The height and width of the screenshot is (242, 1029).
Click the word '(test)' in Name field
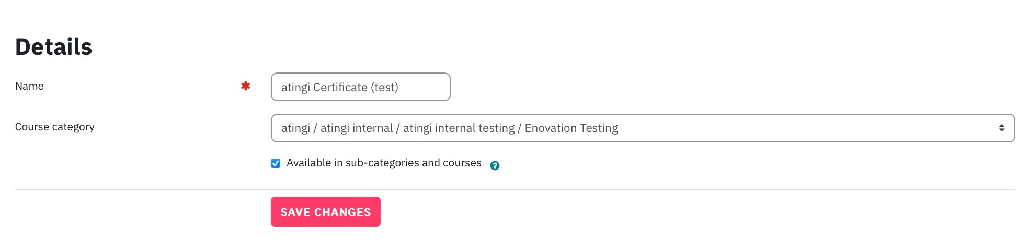(x=384, y=87)
